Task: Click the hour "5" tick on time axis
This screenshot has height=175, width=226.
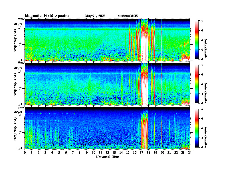Action: pyautogui.click(x=59, y=153)
